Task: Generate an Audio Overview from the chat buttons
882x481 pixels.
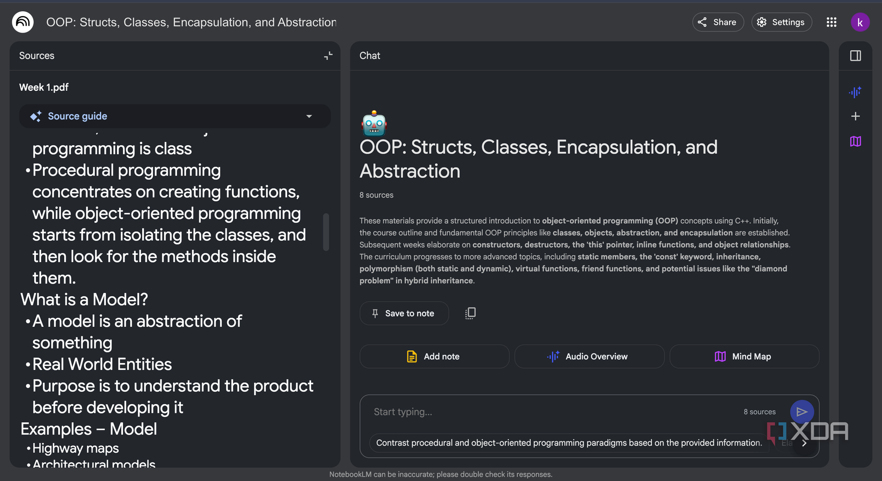Action: point(589,357)
